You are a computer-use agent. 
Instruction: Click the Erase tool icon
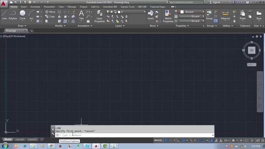click(x=74, y=12)
